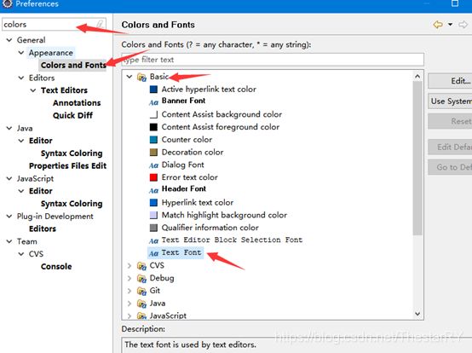Open the back history dropdown arrow
Viewport: 472px width, 353px height.
(x=450, y=25)
